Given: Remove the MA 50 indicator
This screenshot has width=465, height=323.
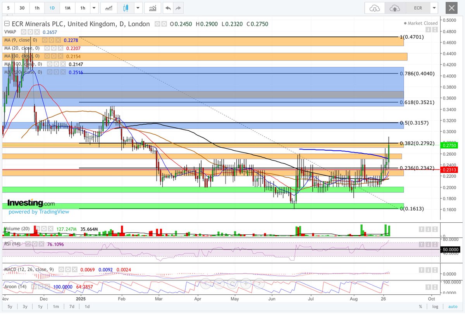Looking at the screenshot, I should tap(60, 56).
